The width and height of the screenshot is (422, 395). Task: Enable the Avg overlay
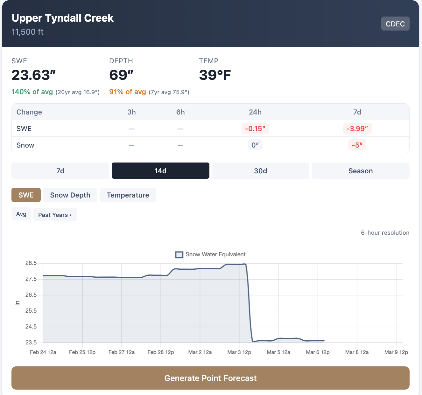tap(21, 214)
